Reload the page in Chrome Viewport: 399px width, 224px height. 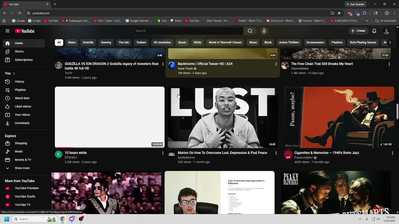(19, 13)
